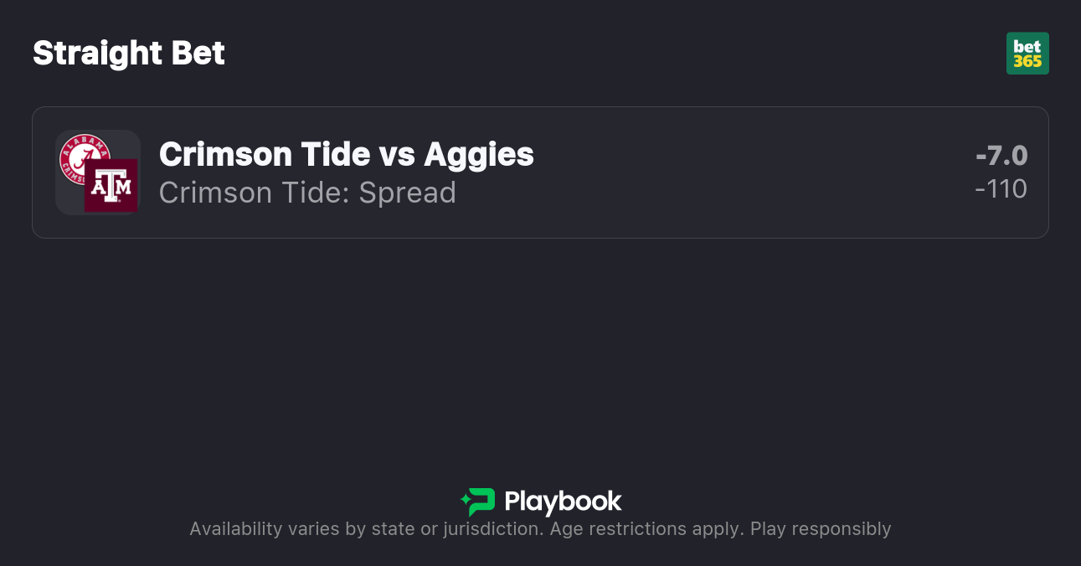Click the Play responsibly text
Screen dimensions: 1081x566
821,529
